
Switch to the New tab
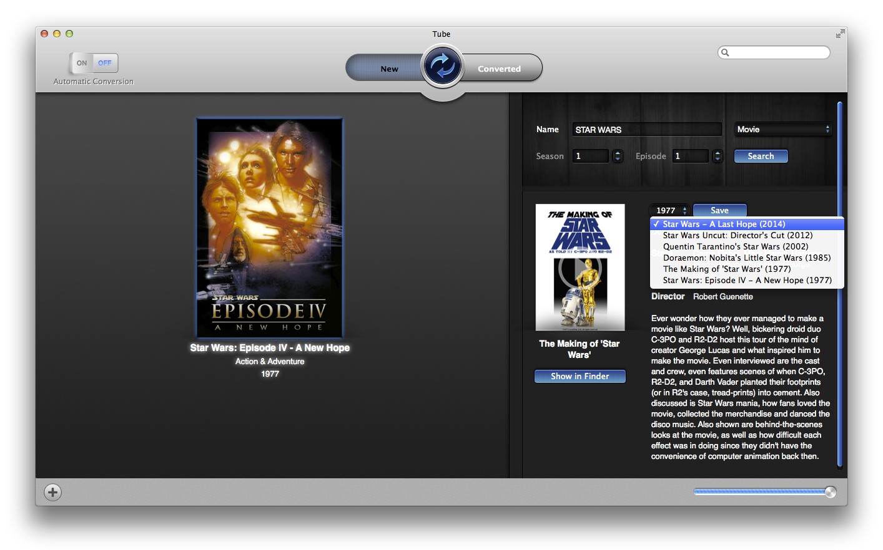(389, 69)
